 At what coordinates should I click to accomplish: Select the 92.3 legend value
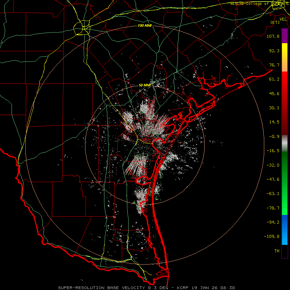pyautogui.click(x=274, y=51)
